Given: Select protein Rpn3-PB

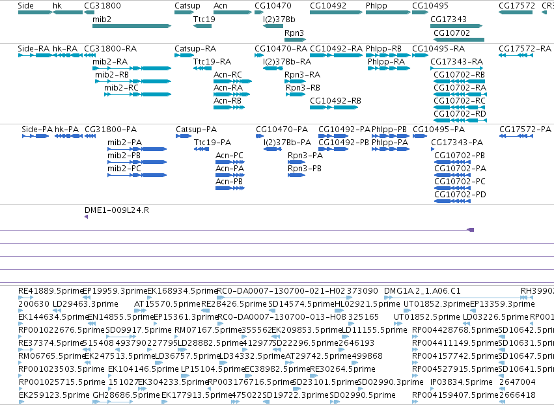Looking at the screenshot, I should 296,175.
